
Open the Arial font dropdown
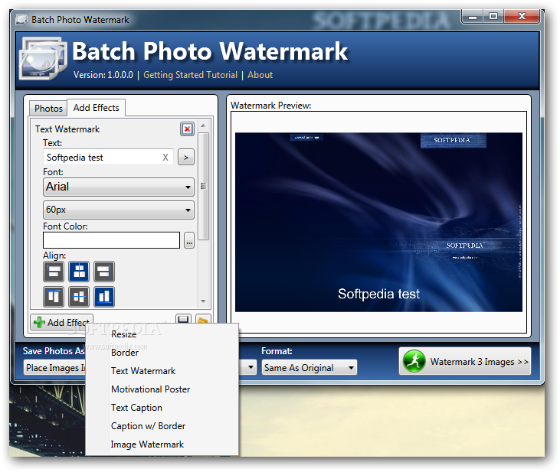[119, 187]
